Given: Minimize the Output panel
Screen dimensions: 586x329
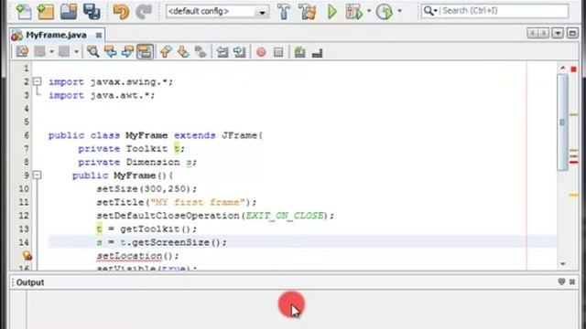Looking at the screenshot, I should 561,281.
